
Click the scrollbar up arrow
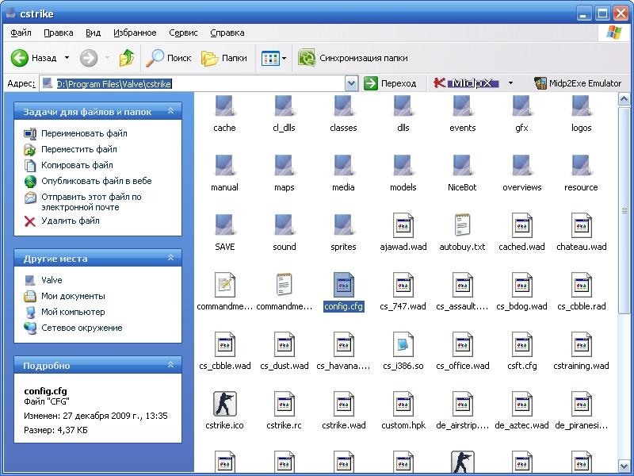[624, 98]
